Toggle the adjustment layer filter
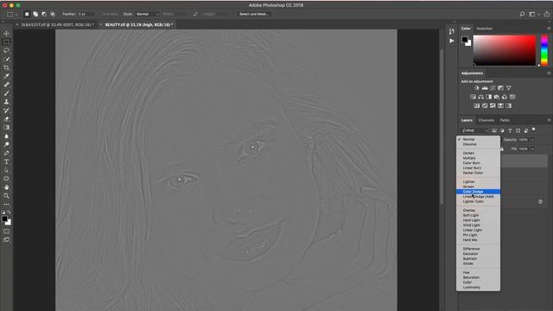Viewport: 553px width, 311px height. 502,130
